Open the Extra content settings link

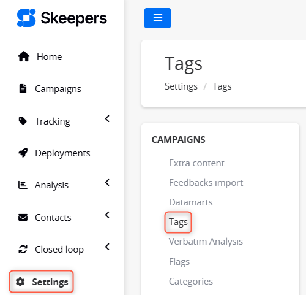pos(196,163)
